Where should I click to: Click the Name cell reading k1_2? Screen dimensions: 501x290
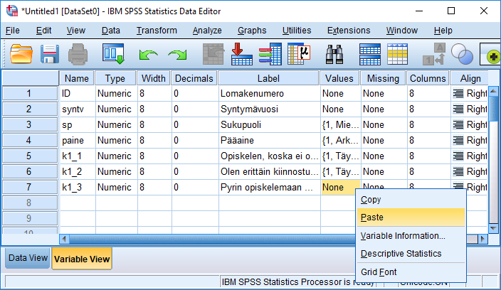(78, 171)
